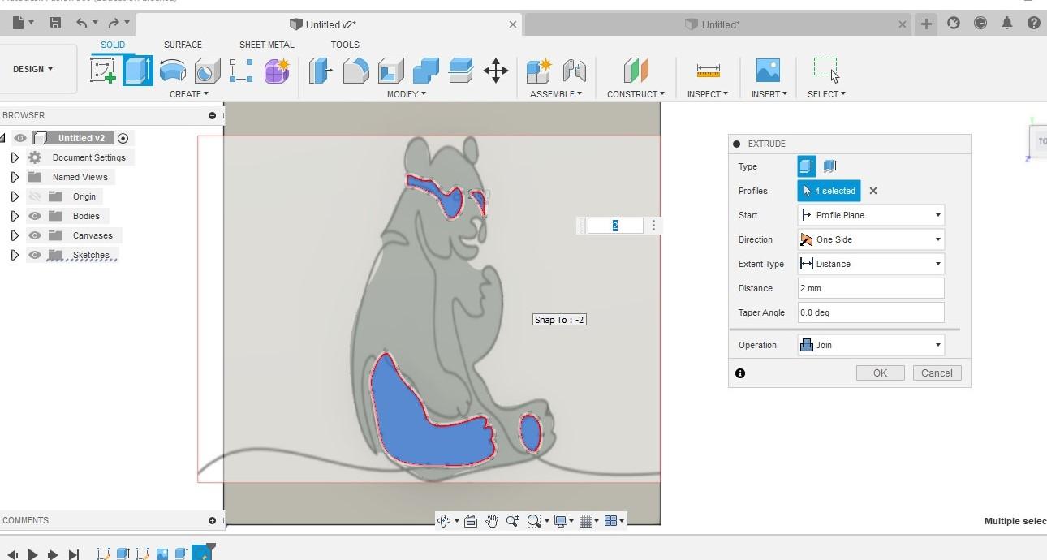Screen dimensions: 1047x560
Task: Switch to the TOOLS tab
Action: point(345,45)
